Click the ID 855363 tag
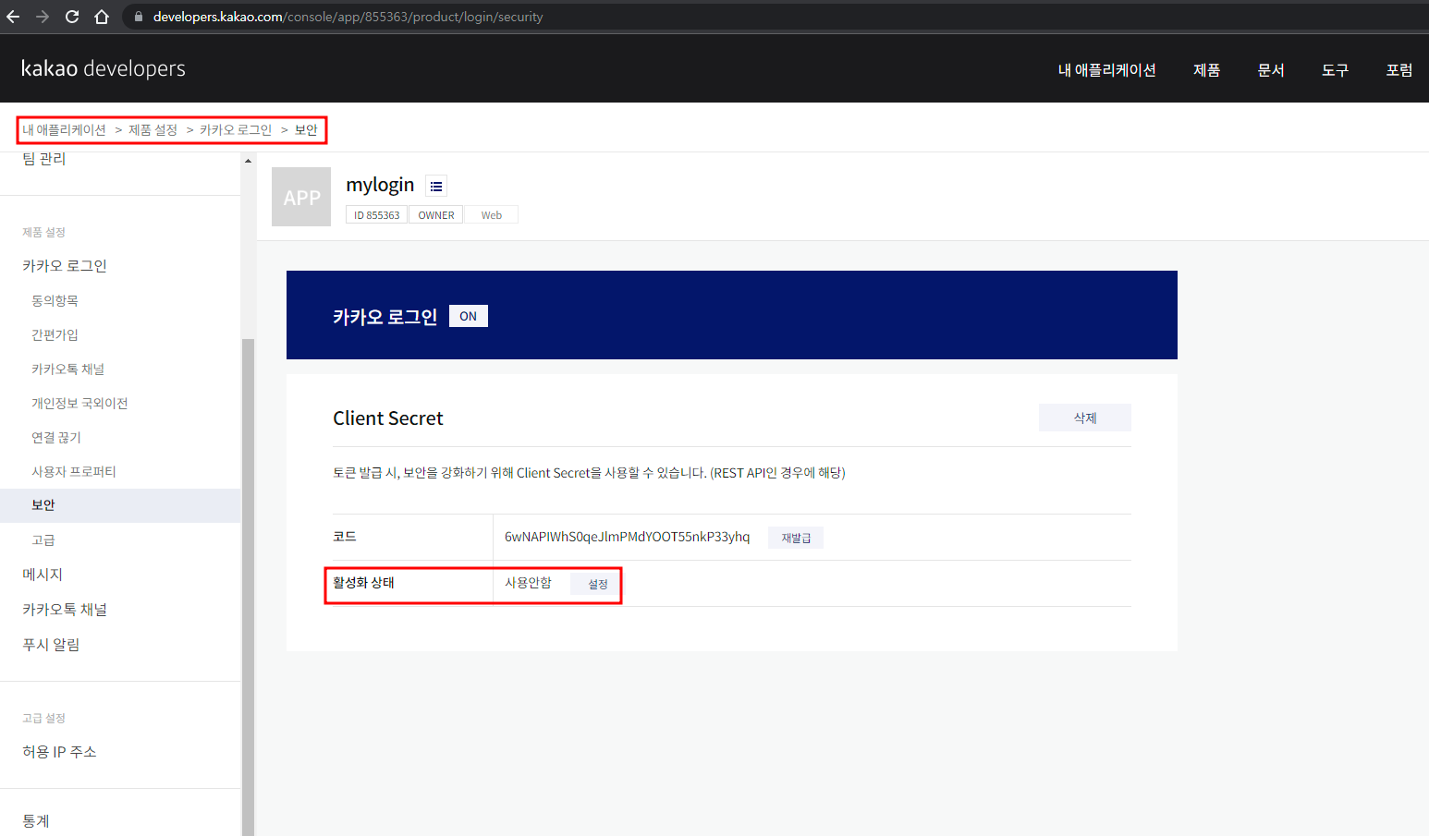1429x836 pixels. [x=377, y=215]
